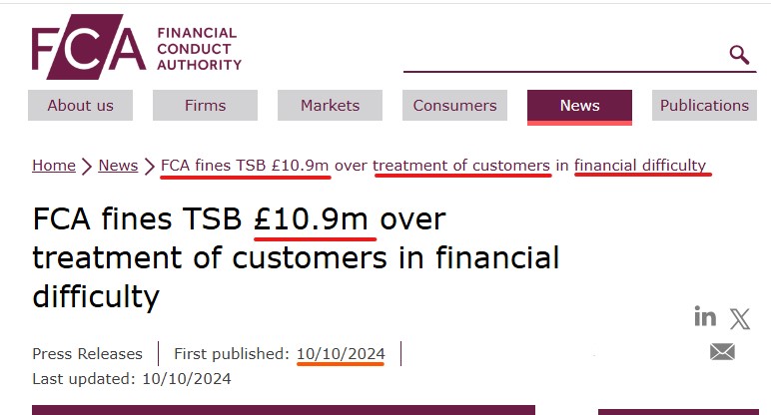Open the Firms menu
This screenshot has height=415, width=771.
tap(205, 105)
